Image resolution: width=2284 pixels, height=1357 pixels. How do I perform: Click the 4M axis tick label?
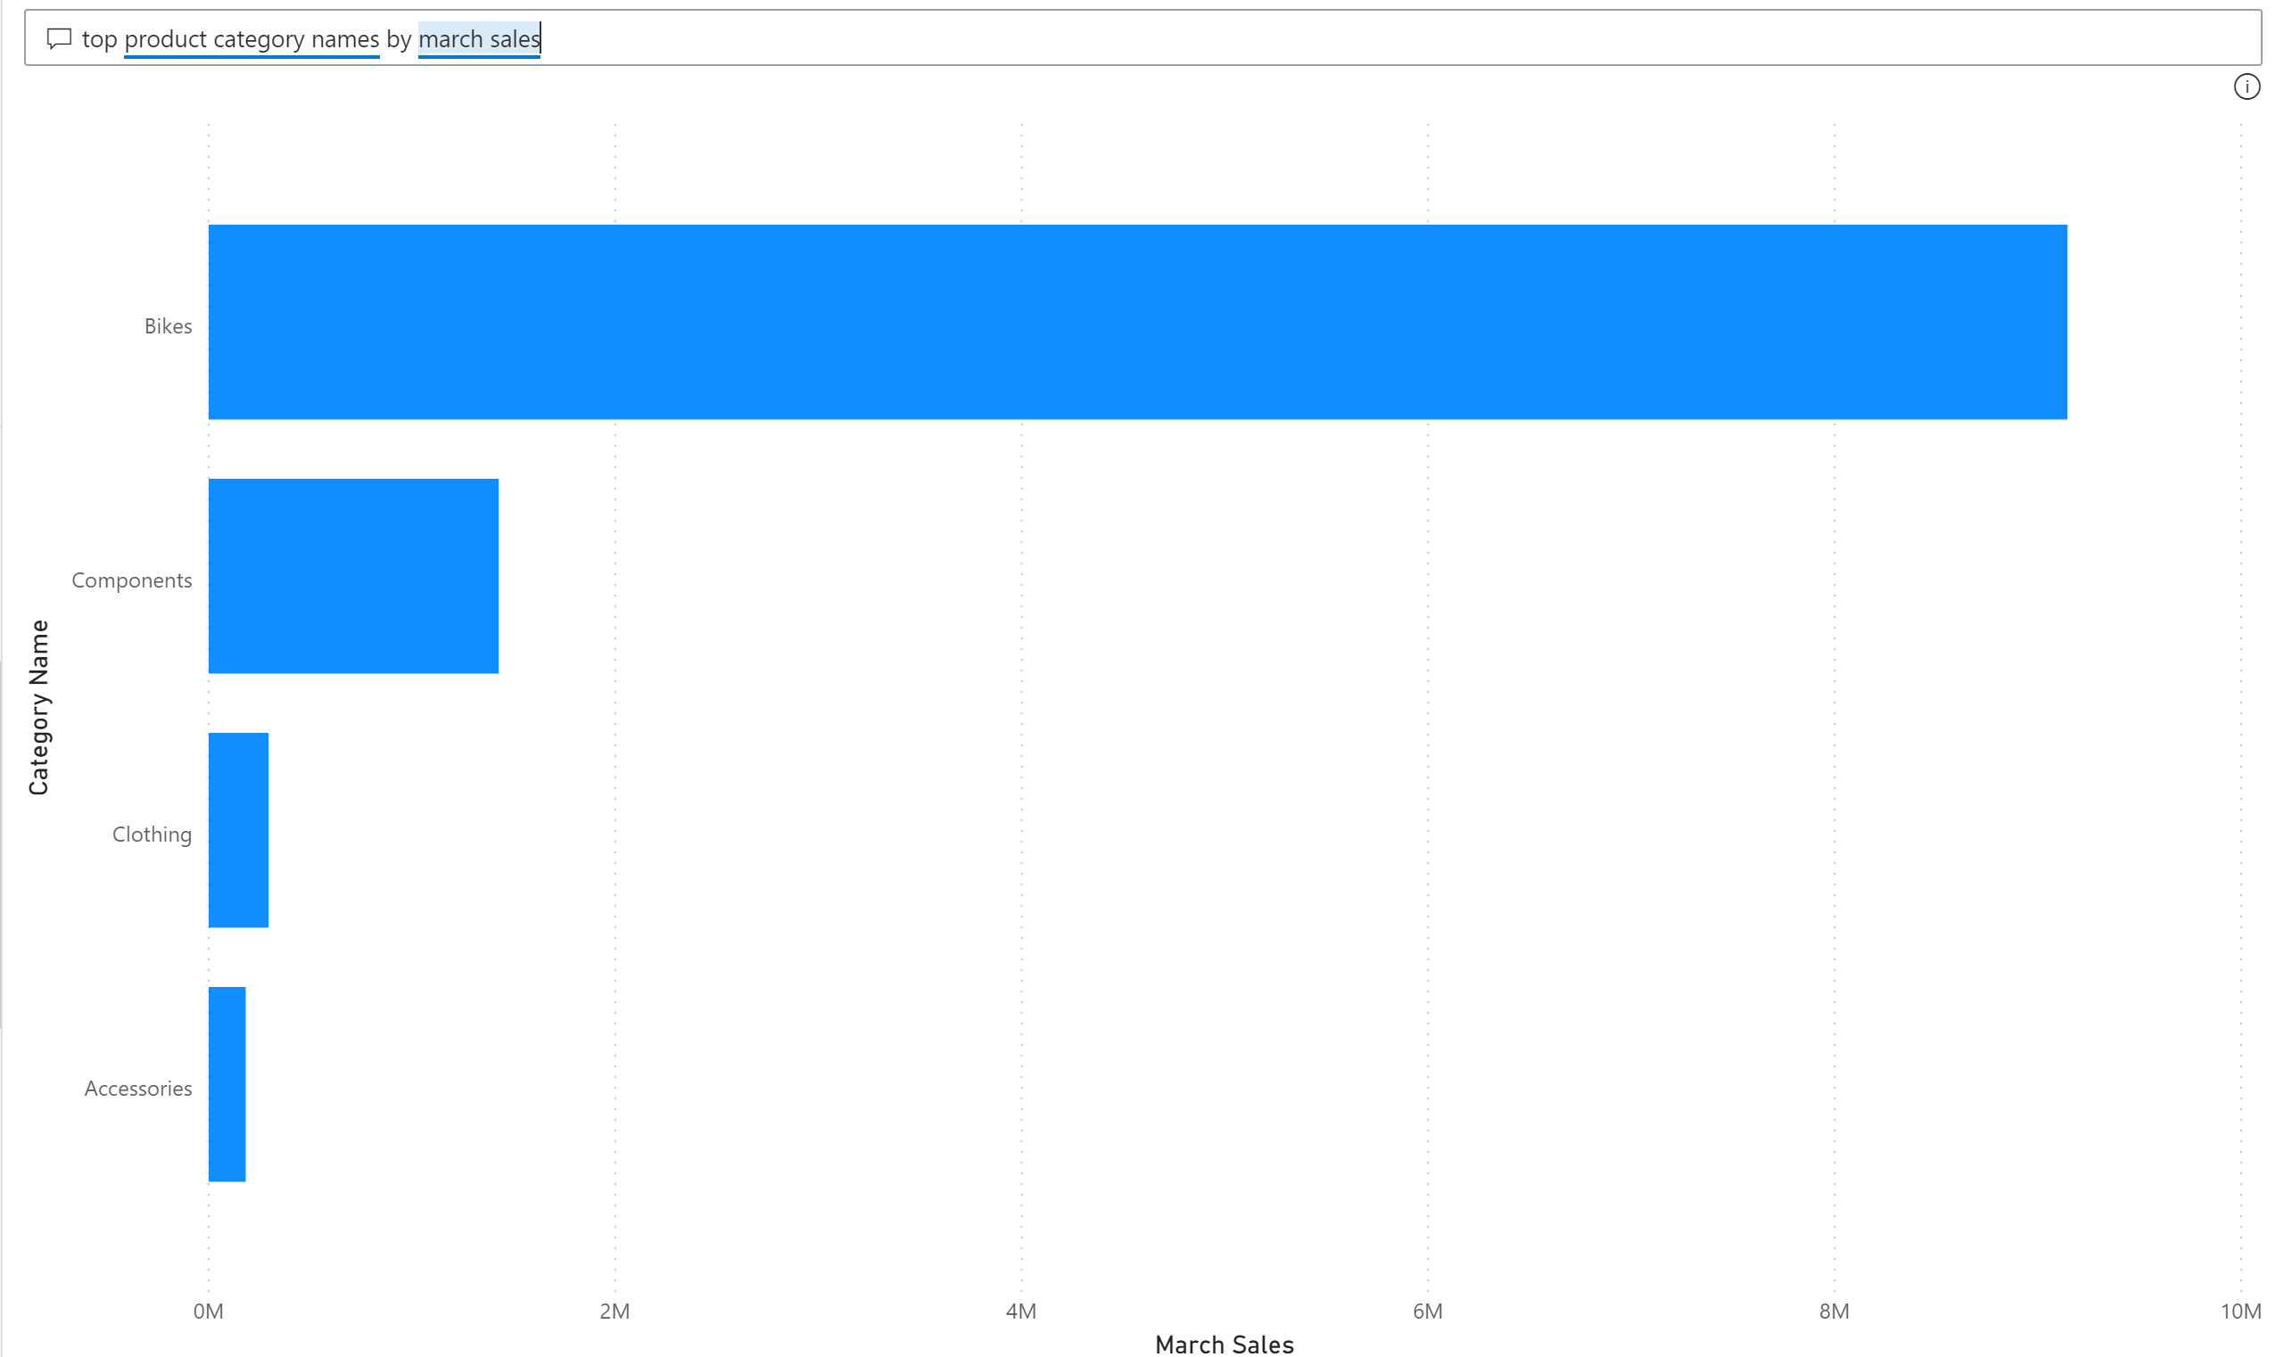click(1021, 1312)
